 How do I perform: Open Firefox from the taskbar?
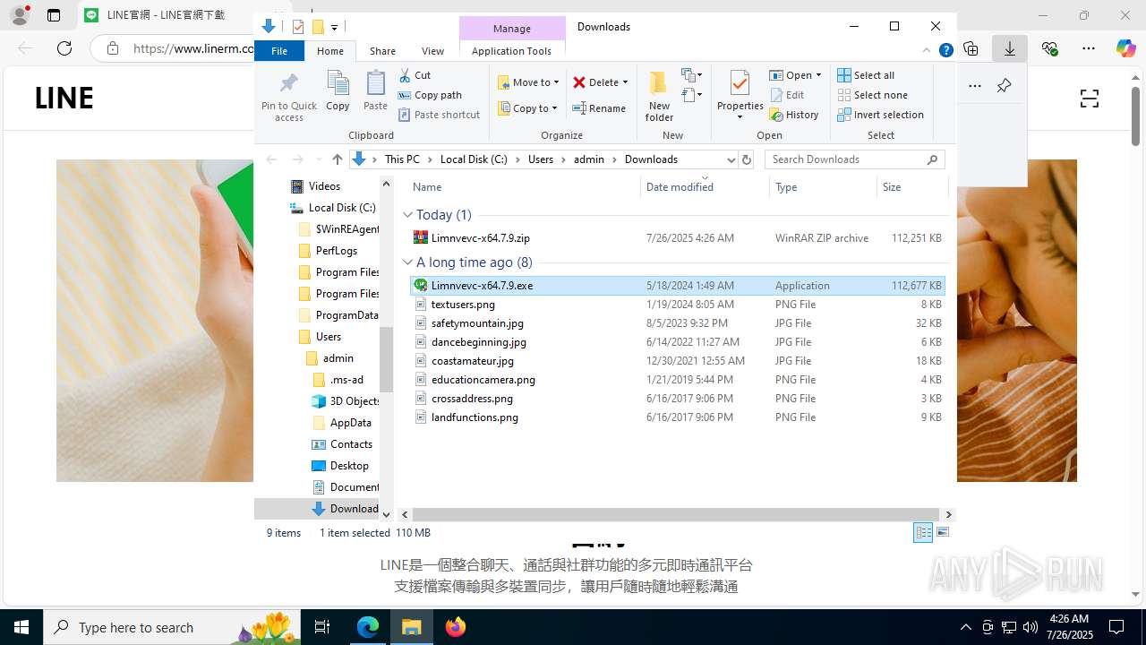456,627
